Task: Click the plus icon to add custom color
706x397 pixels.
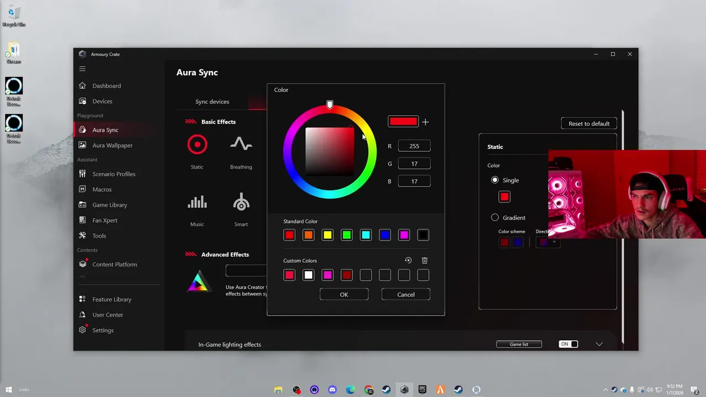Action: pos(425,122)
